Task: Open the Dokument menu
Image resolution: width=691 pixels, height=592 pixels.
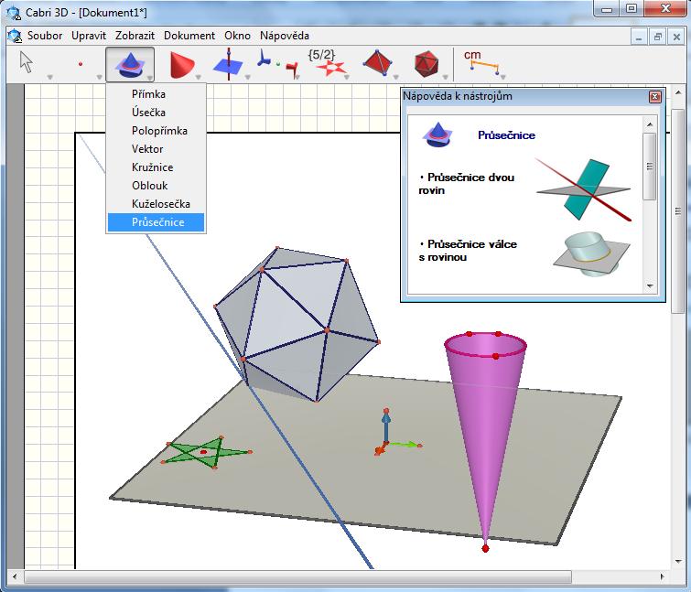Action: tap(189, 36)
